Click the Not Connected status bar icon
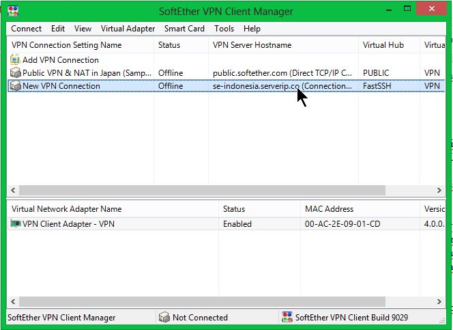 click(x=164, y=317)
